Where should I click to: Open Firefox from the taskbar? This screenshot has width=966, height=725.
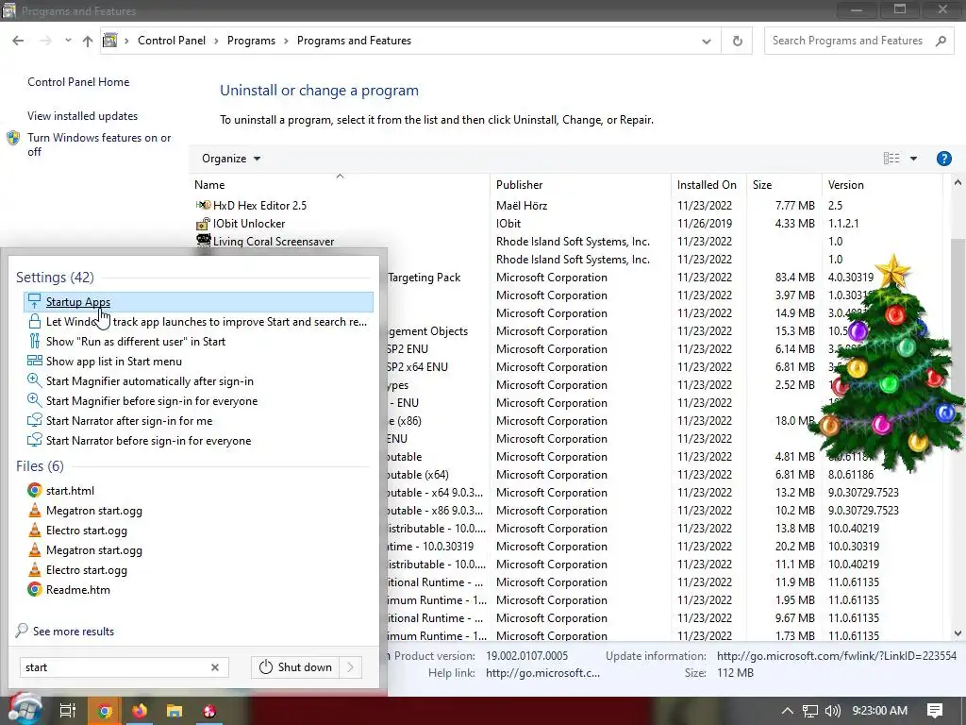[x=140, y=711]
